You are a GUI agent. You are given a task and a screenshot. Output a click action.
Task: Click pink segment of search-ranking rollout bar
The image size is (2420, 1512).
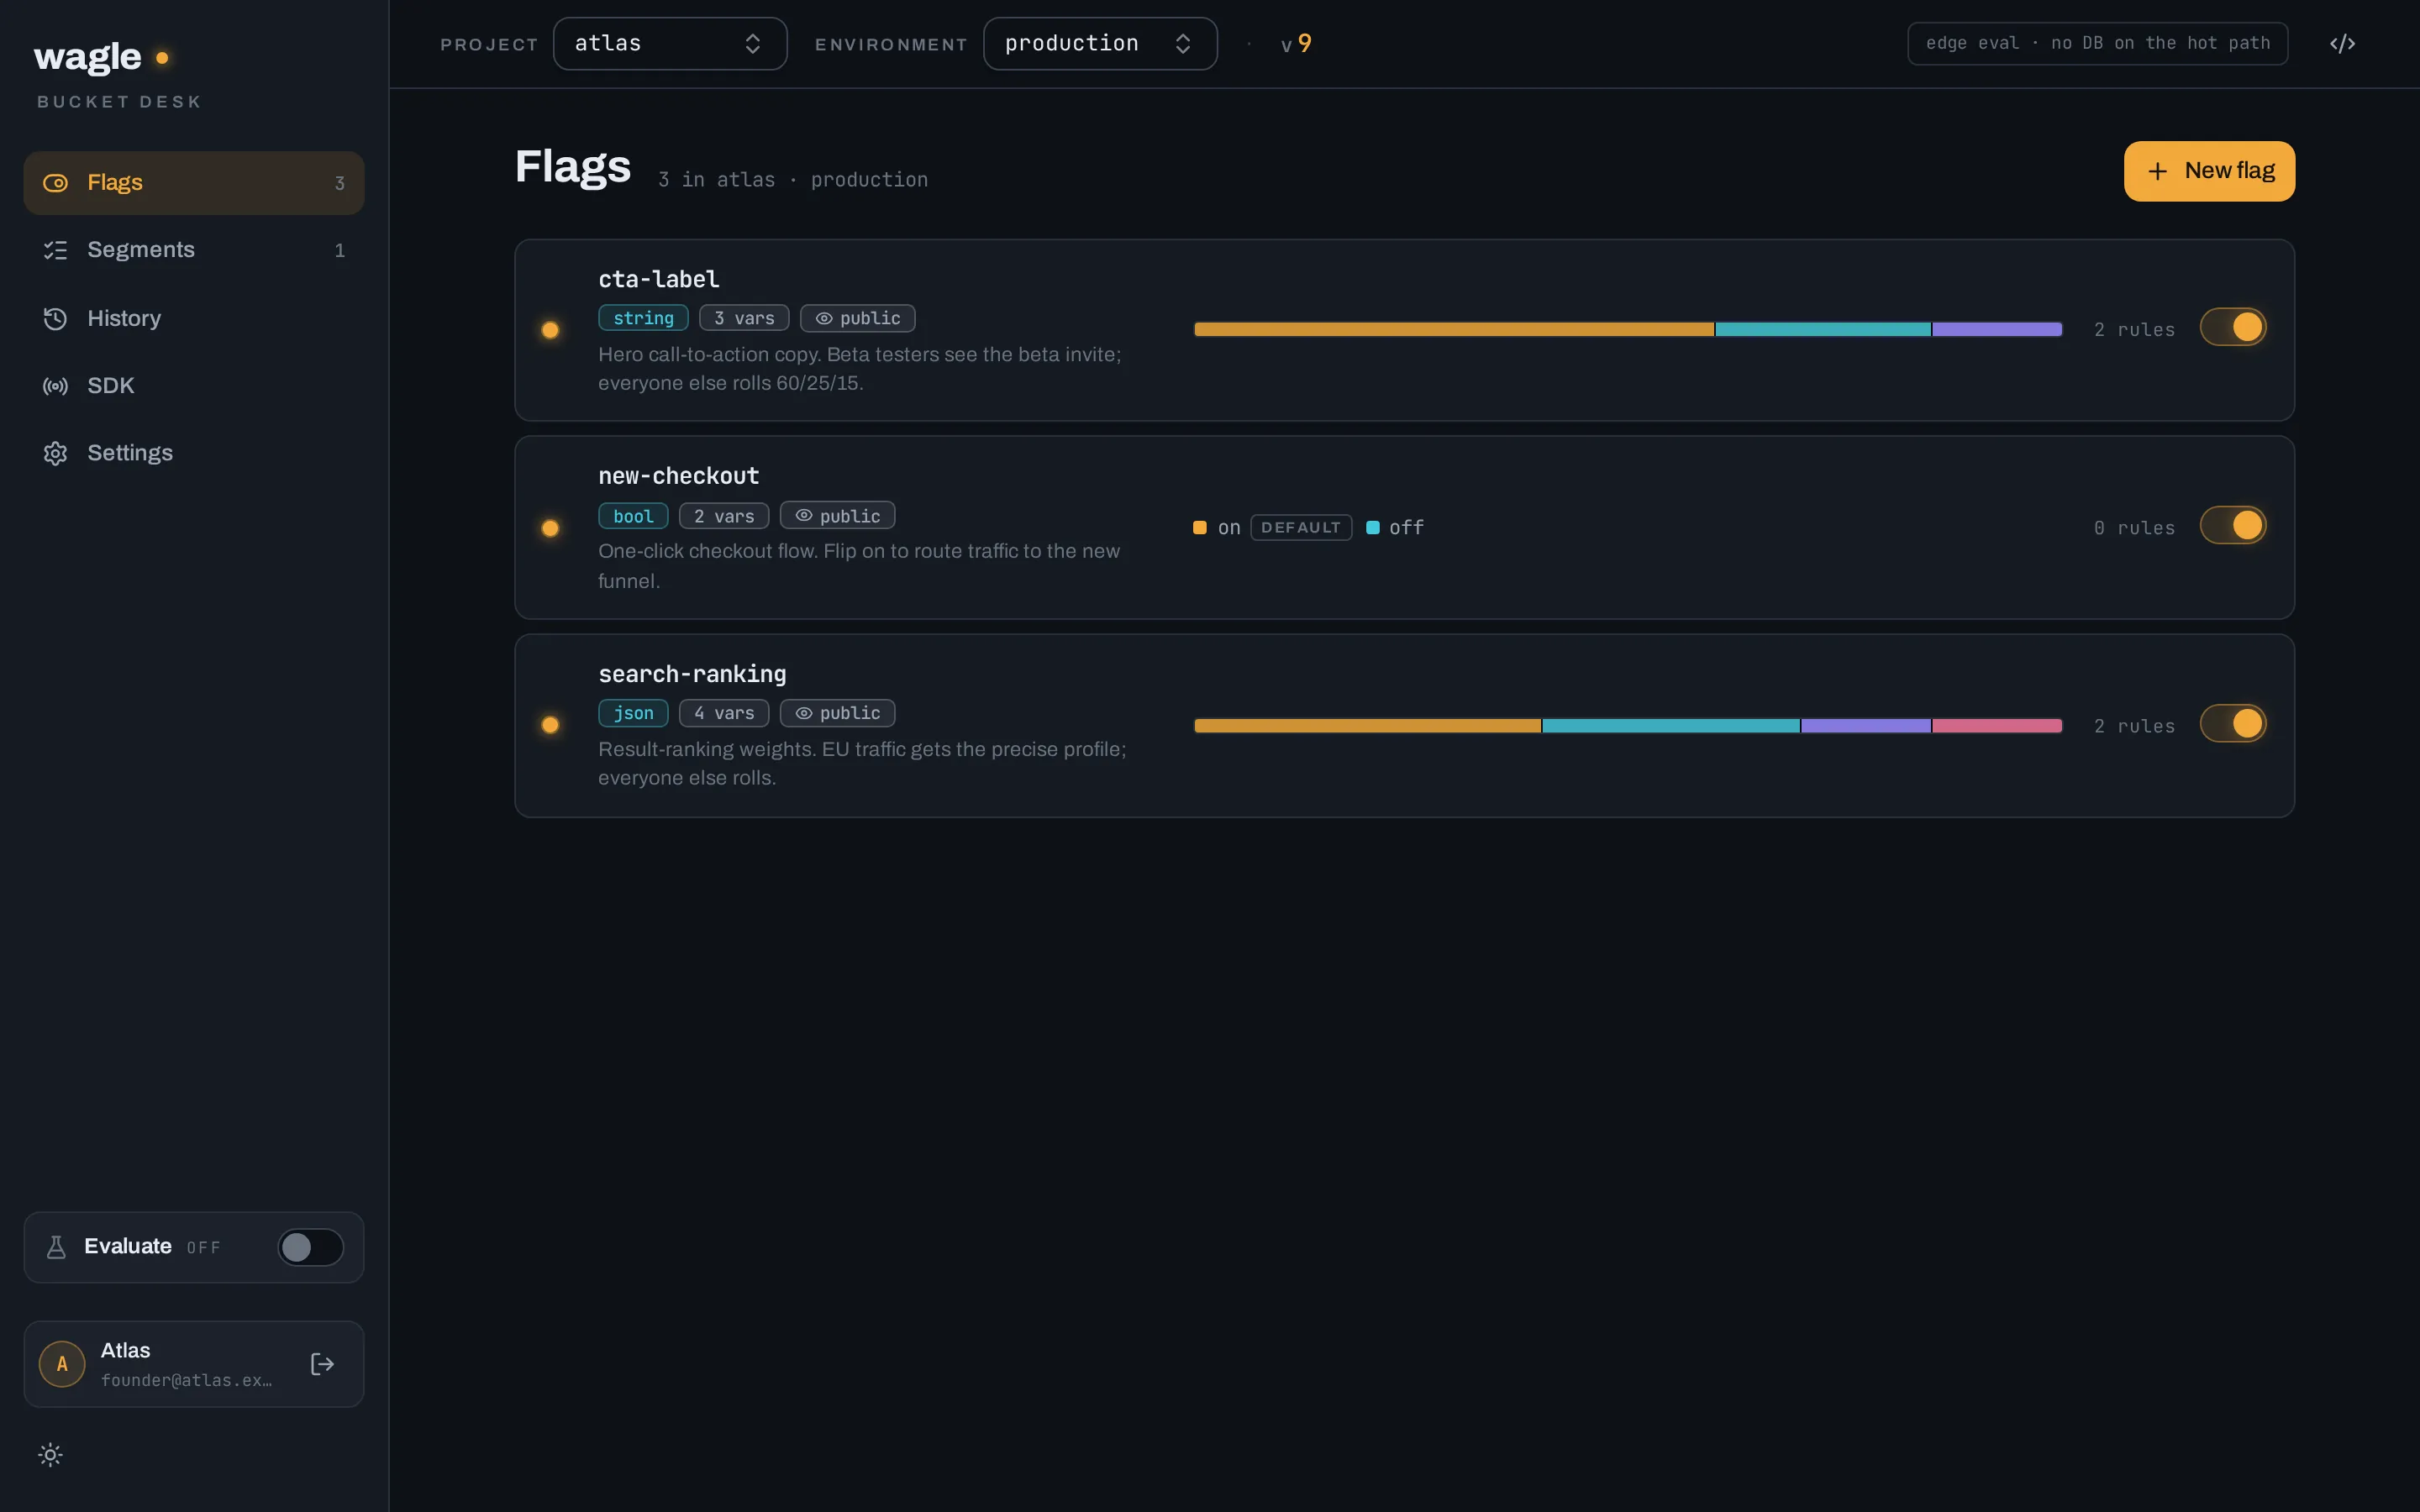1997,726
